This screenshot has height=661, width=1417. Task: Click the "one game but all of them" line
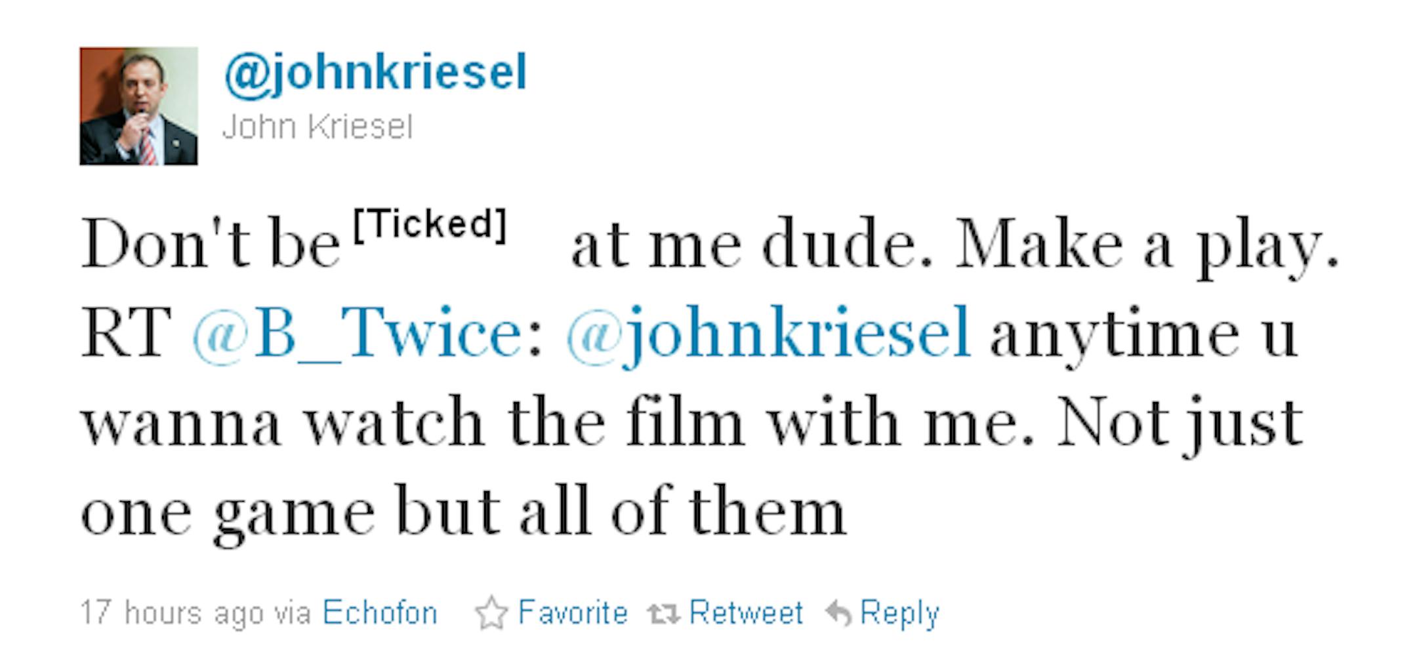(x=463, y=513)
